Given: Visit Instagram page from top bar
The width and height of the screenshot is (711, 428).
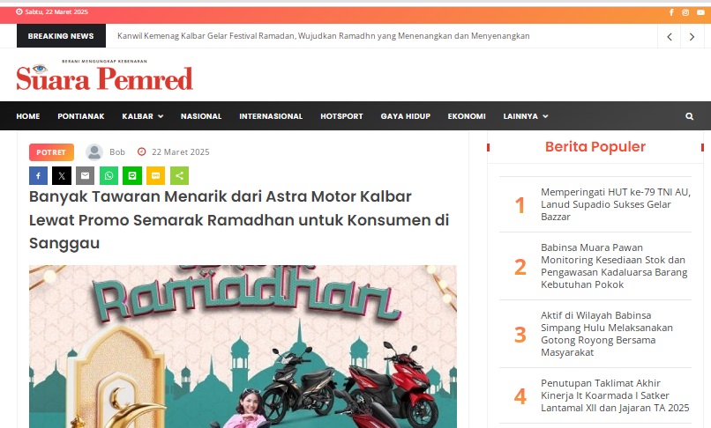Looking at the screenshot, I should (685, 12).
